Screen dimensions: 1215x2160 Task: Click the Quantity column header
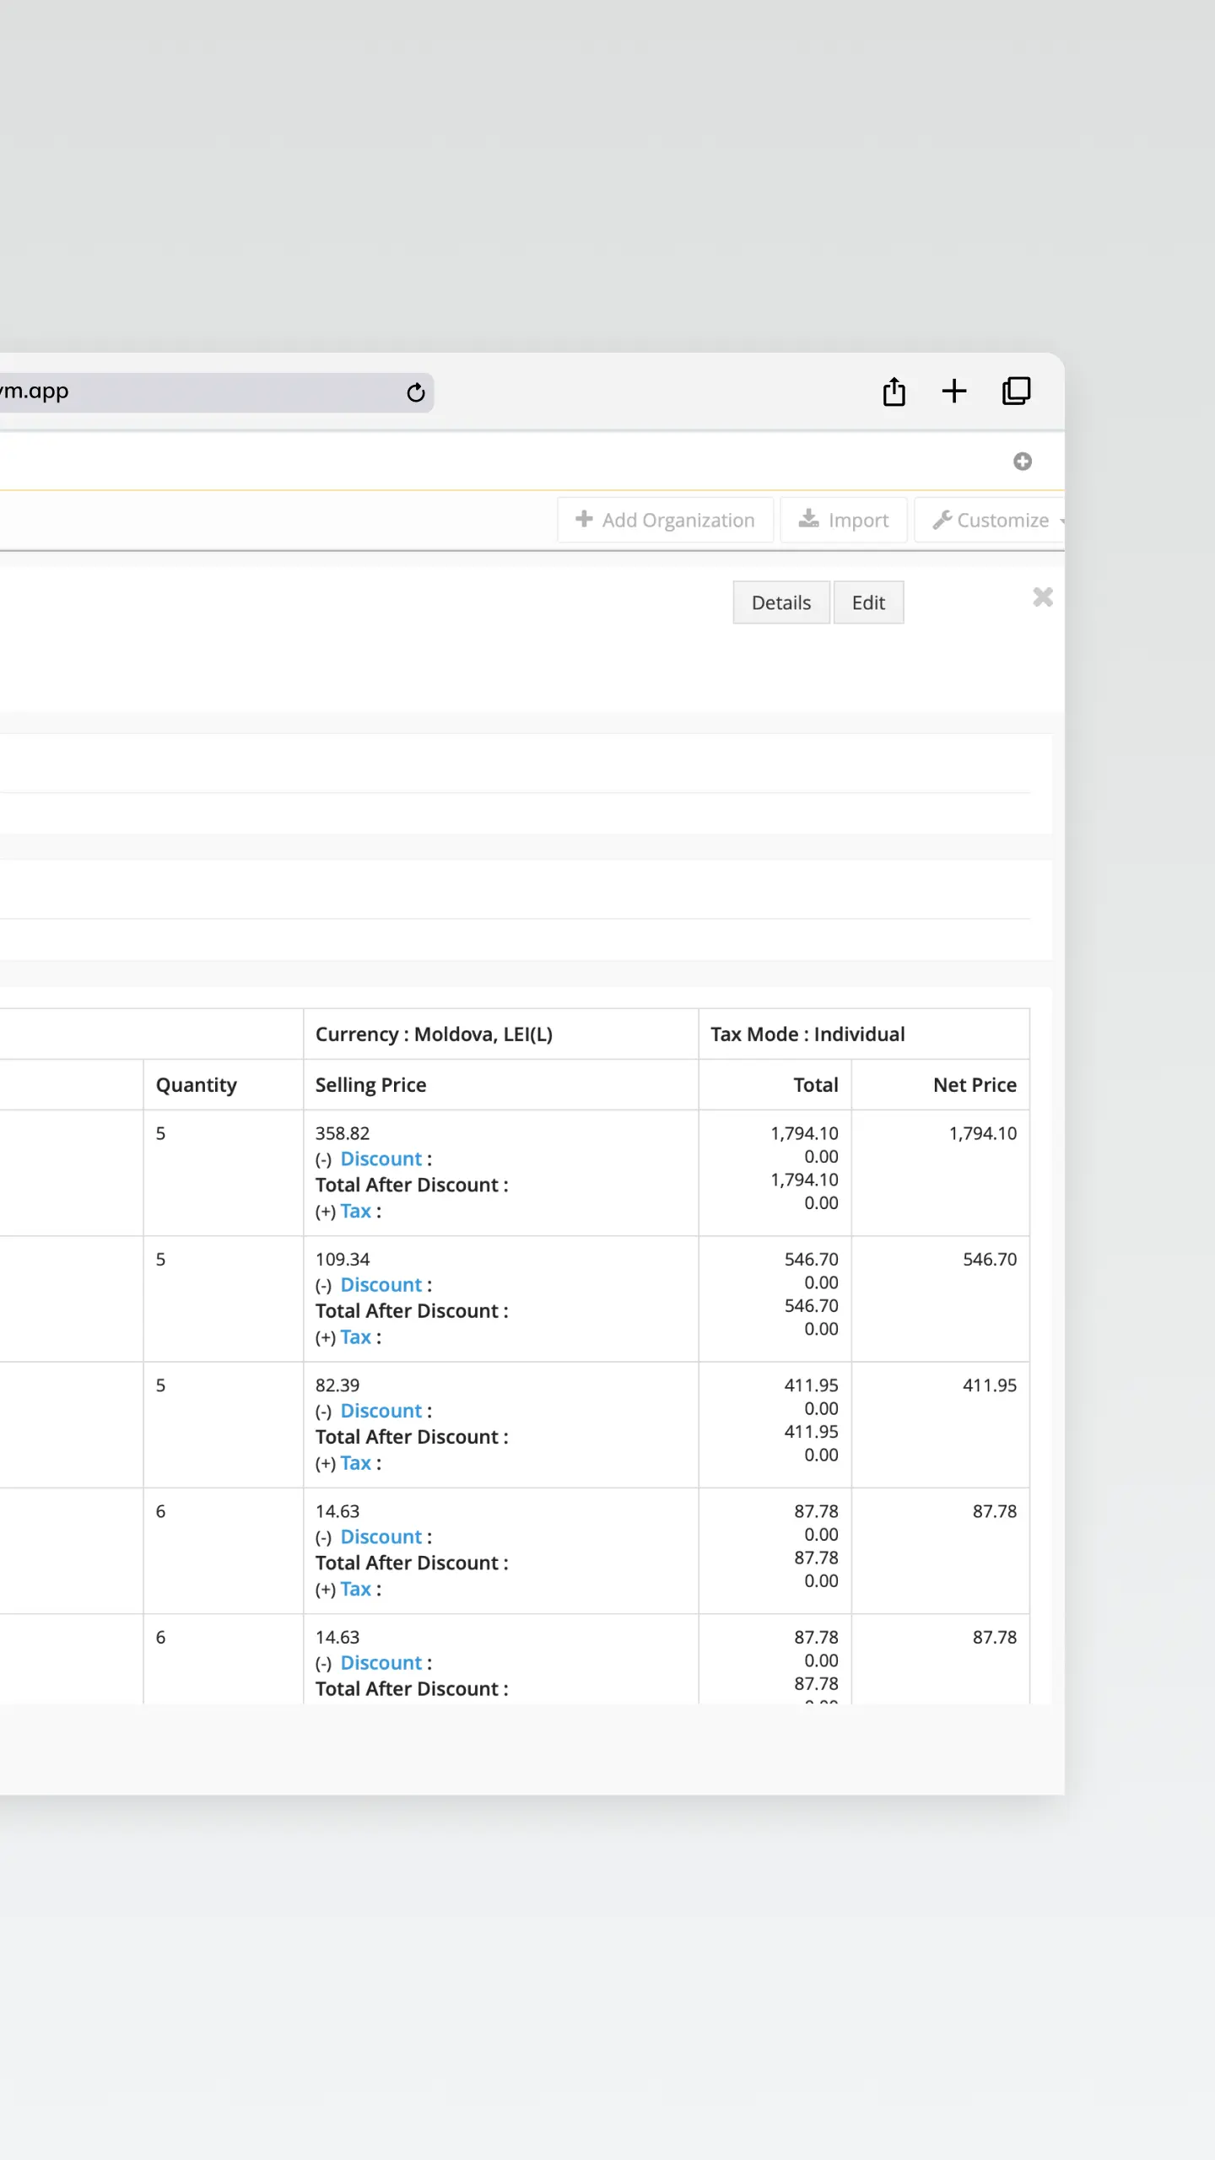[x=196, y=1085]
